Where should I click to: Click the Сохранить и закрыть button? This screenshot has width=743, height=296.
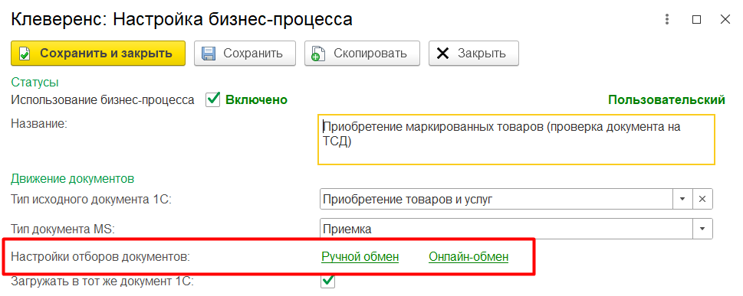click(97, 54)
